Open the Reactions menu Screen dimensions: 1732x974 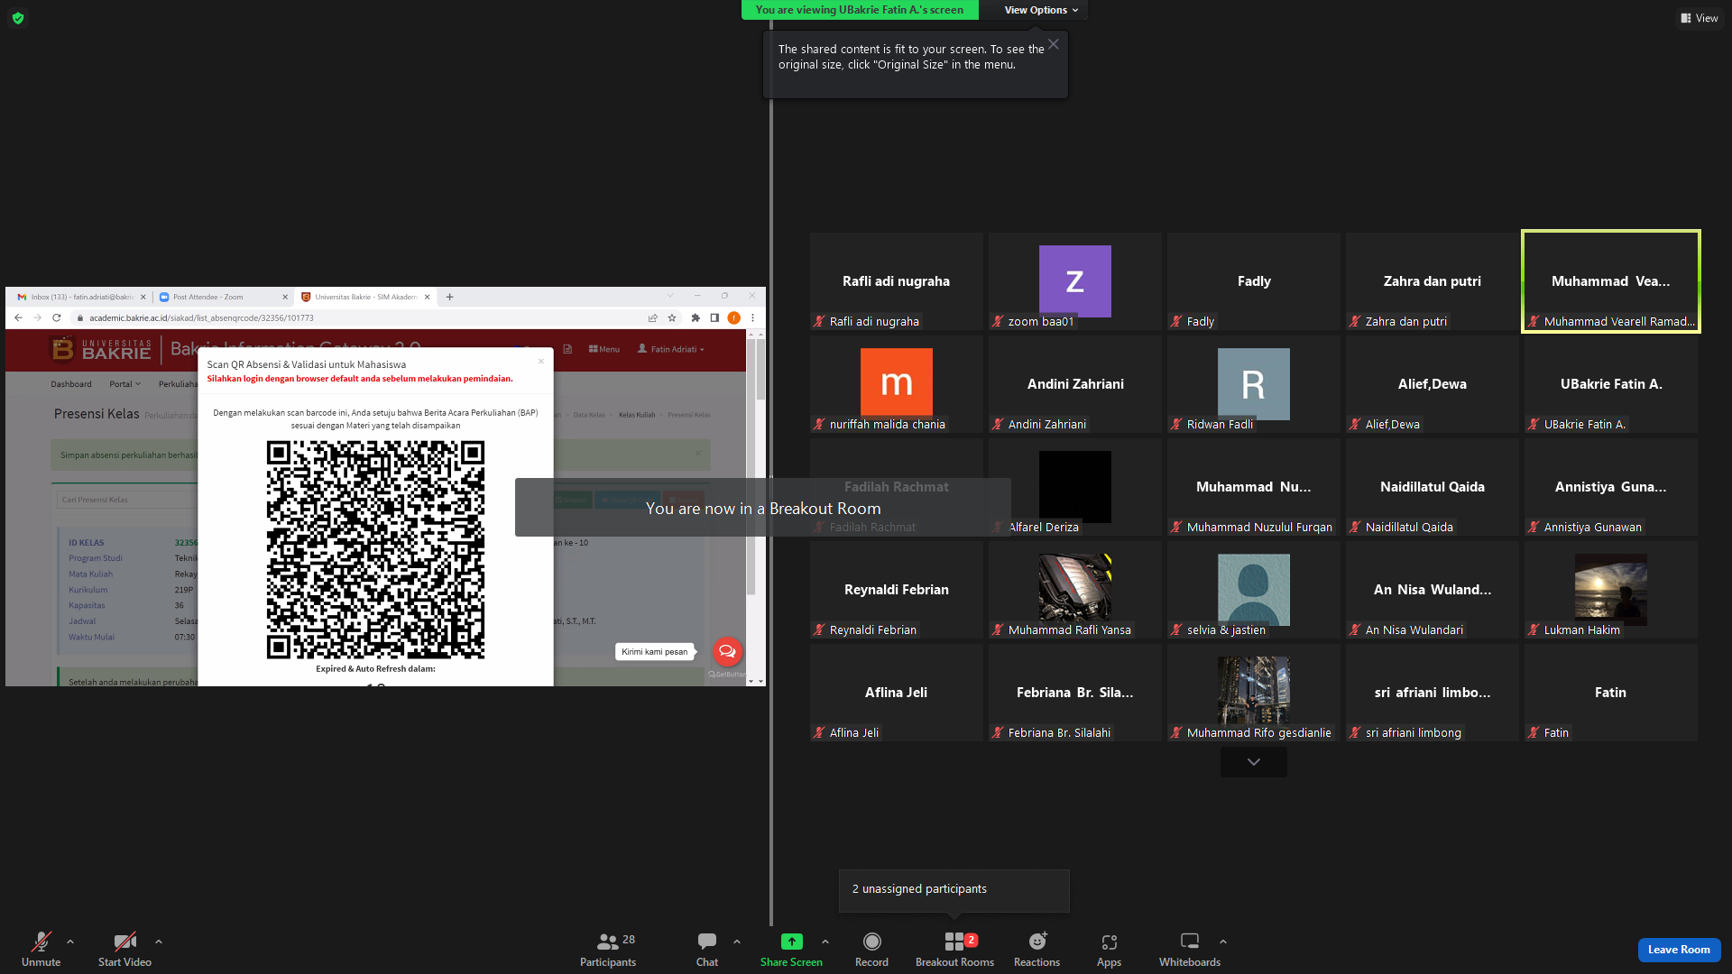1037,949
